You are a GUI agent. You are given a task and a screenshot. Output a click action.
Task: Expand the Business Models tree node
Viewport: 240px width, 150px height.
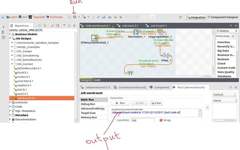coord(10,34)
